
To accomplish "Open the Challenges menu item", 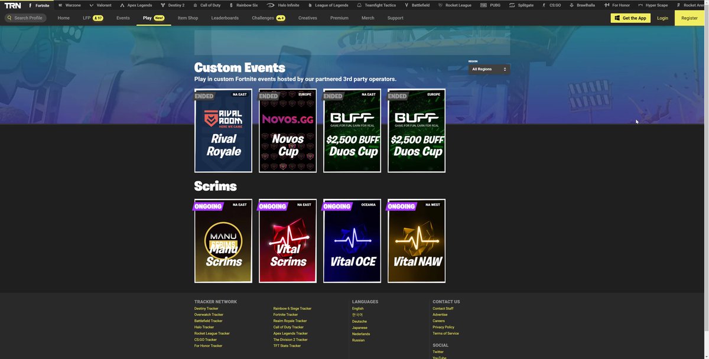I will (268, 18).
